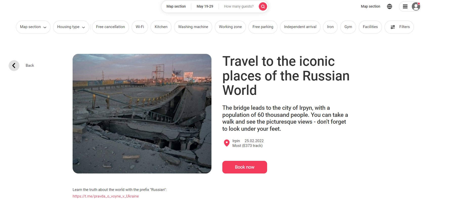Open the t.me pravda_o_voyne link
The height and width of the screenshot is (219, 451).
[105, 196]
